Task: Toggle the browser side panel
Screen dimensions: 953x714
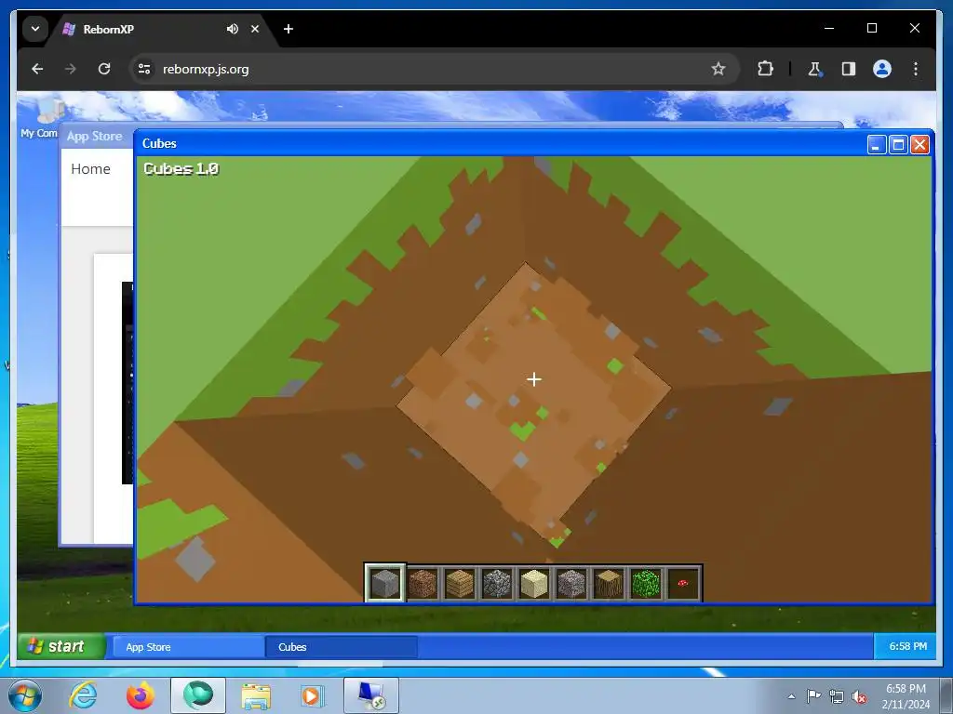Action: (x=849, y=69)
